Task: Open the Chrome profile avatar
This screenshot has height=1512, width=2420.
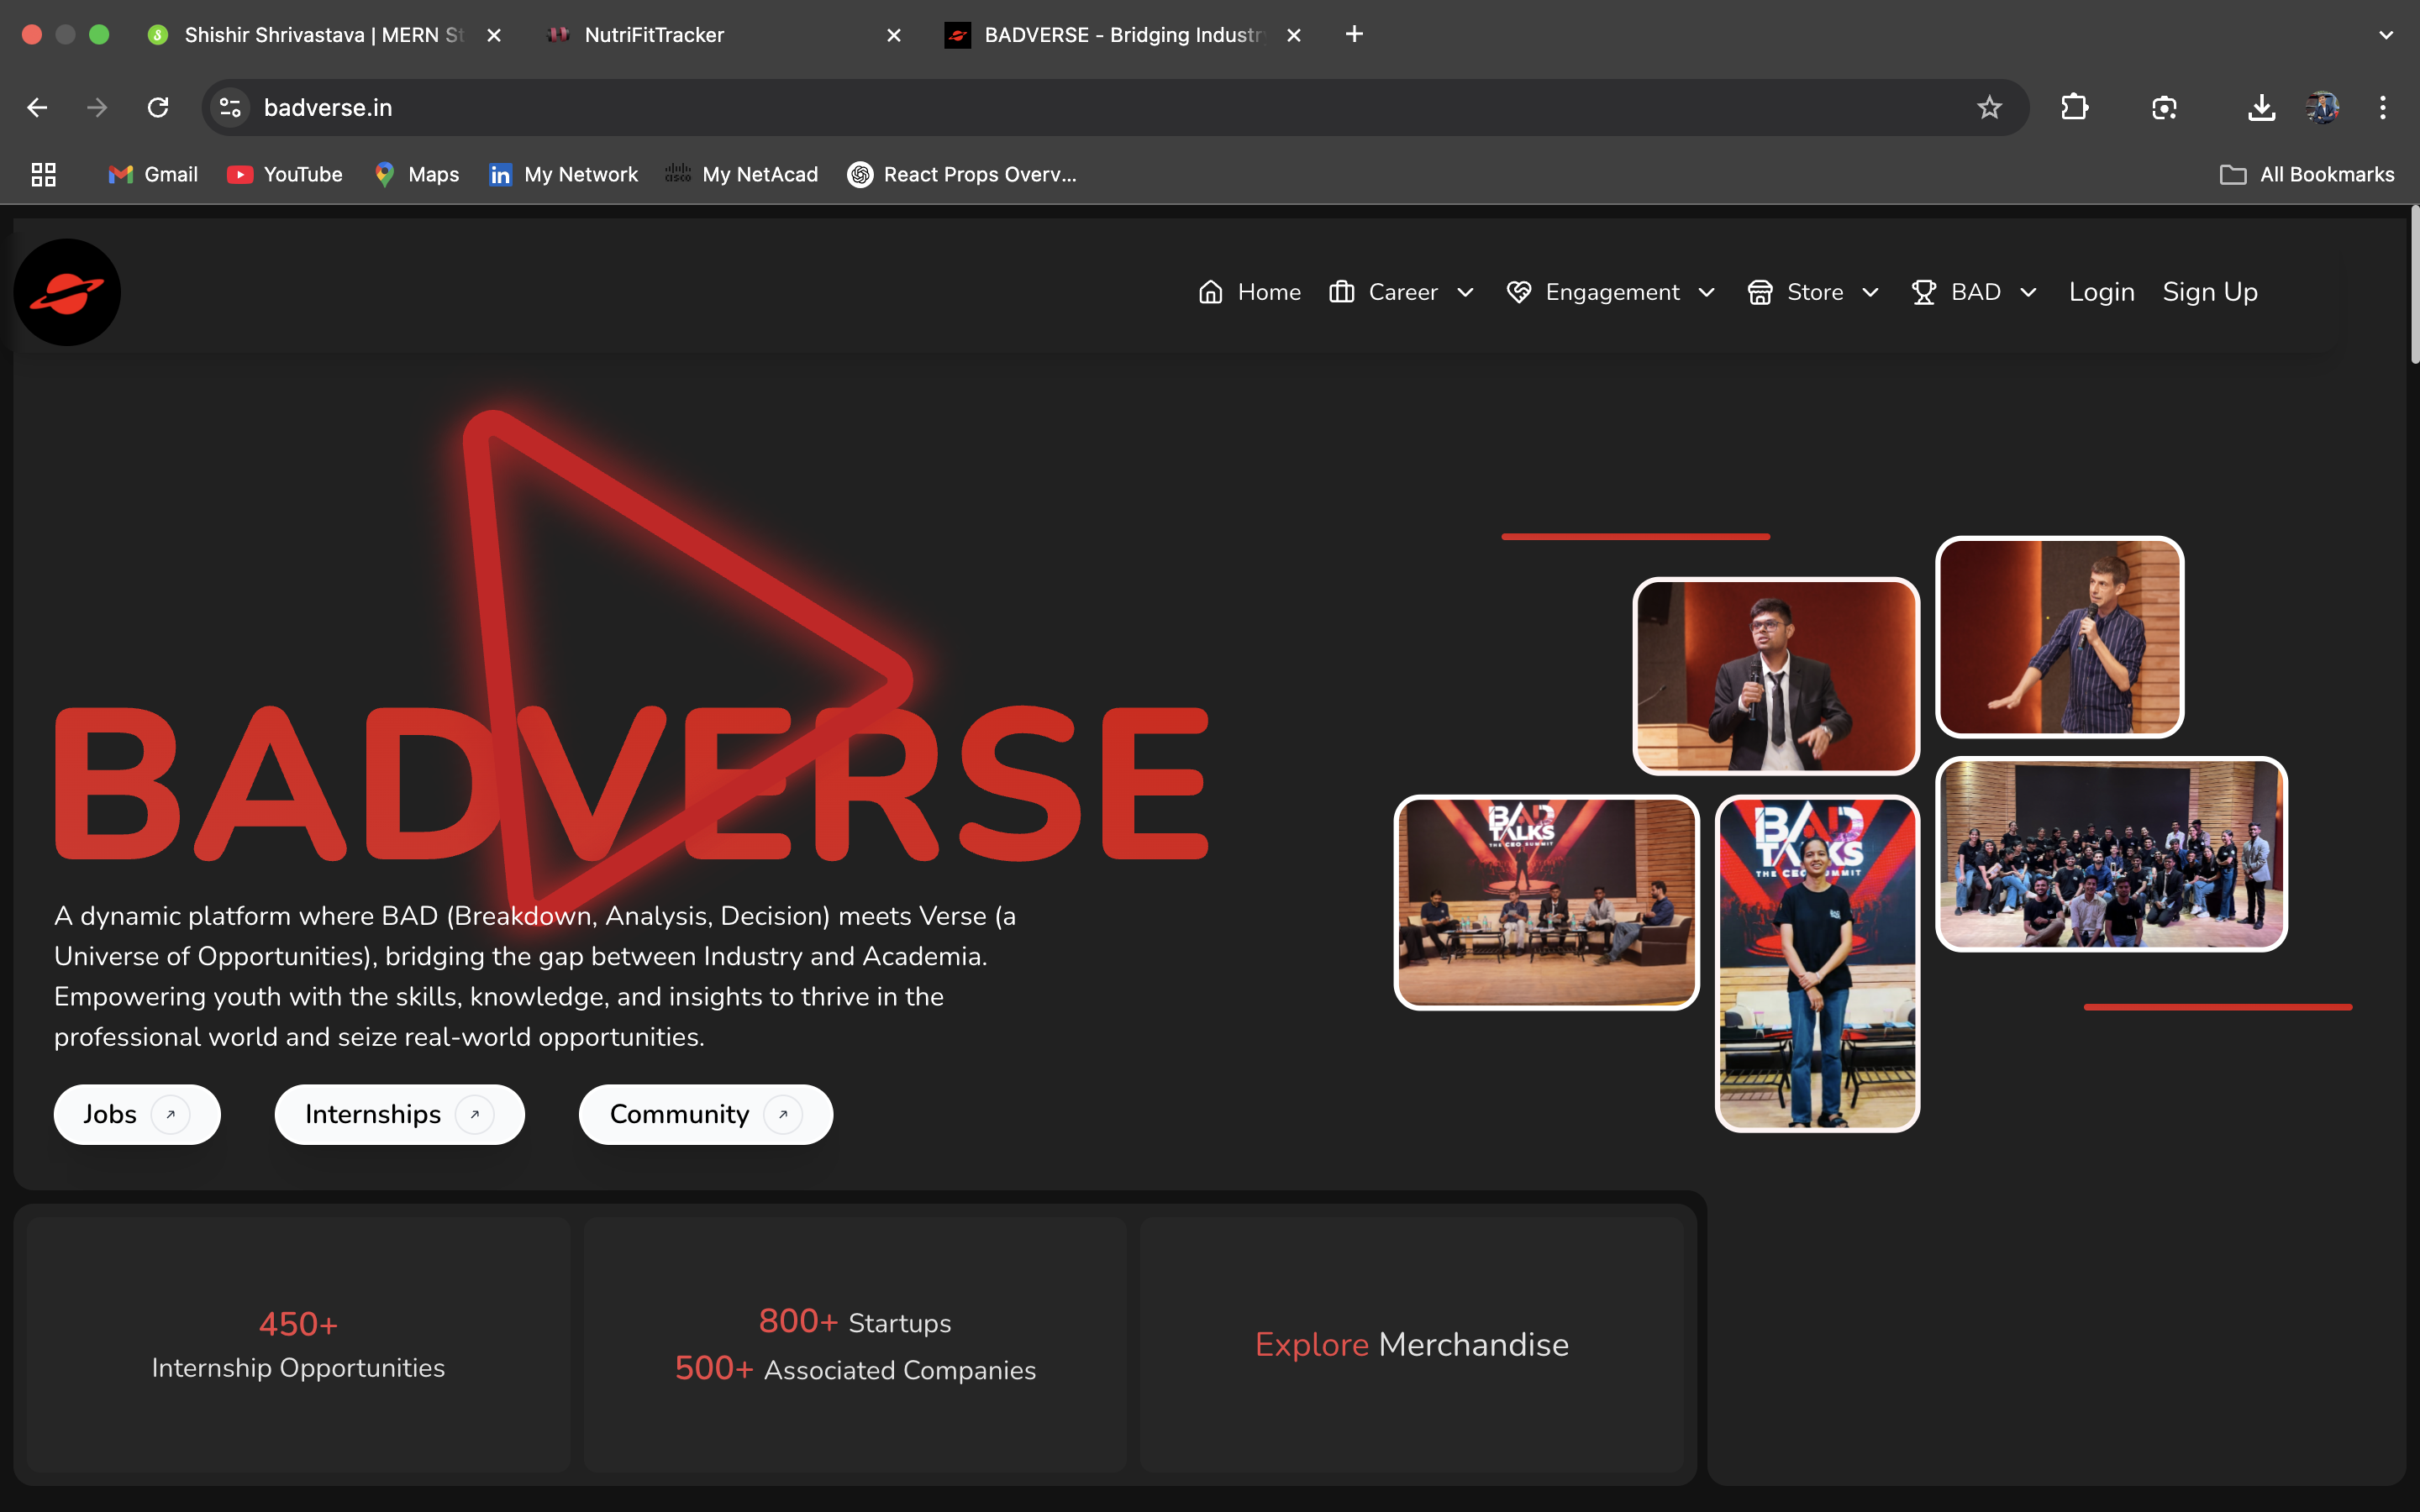Action: (2322, 107)
